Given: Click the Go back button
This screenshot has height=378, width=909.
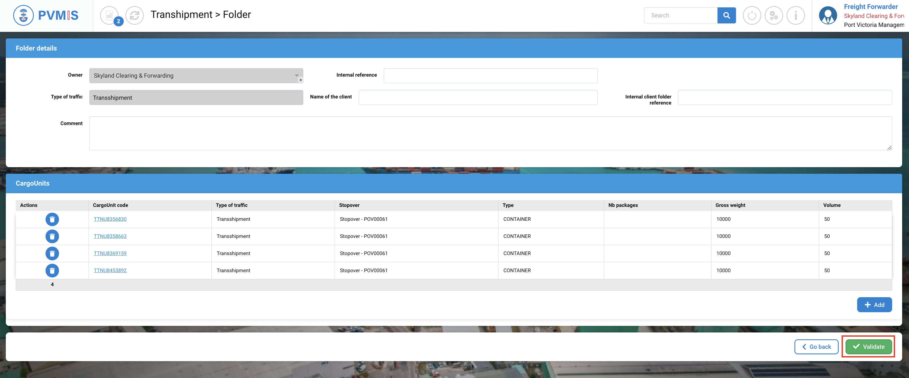Looking at the screenshot, I should [x=816, y=347].
